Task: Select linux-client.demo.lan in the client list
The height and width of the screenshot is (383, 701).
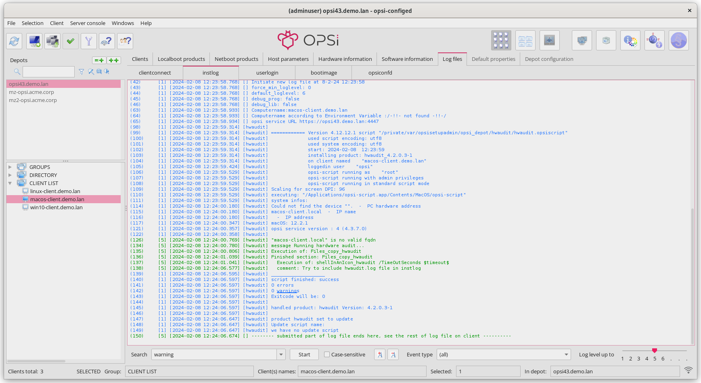Action: point(55,191)
